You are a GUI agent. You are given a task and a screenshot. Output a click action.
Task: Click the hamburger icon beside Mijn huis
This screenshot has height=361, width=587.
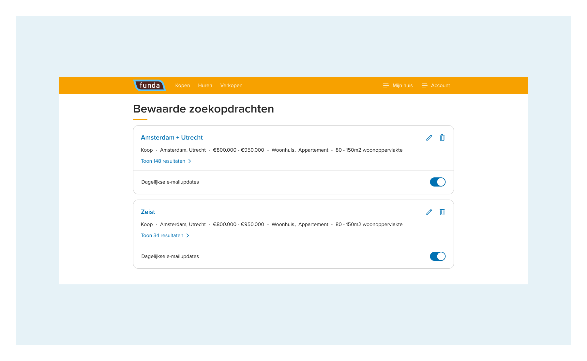(x=386, y=85)
